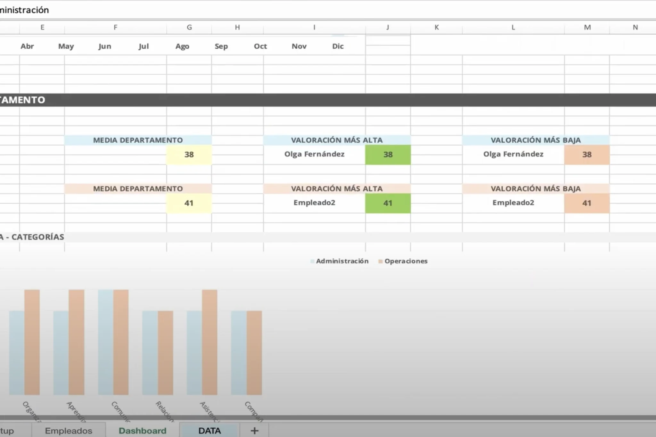Click the May month label
This screenshot has height=437, width=656.
point(66,46)
